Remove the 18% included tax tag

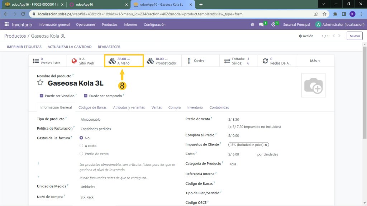coord(266,145)
